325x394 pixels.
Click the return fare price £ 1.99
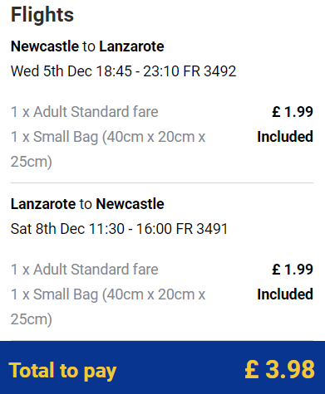pyautogui.click(x=293, y=270)
